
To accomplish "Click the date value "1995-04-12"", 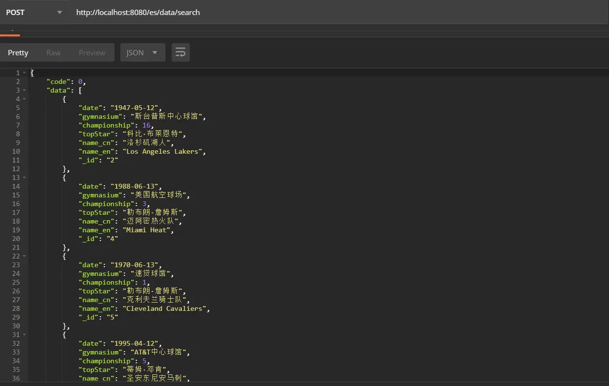I will [135, 343].
